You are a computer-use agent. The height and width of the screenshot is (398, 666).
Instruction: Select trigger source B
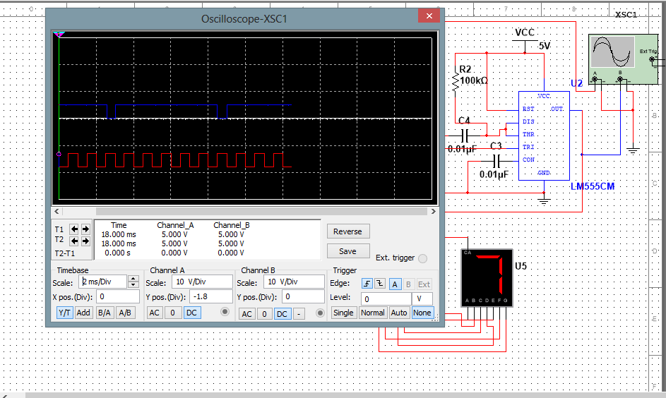pos(409,284)
